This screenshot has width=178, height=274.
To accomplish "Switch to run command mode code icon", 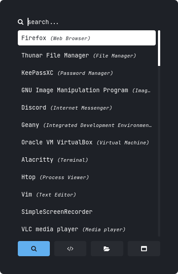I will pyautogui.click(x=70, y=249).
